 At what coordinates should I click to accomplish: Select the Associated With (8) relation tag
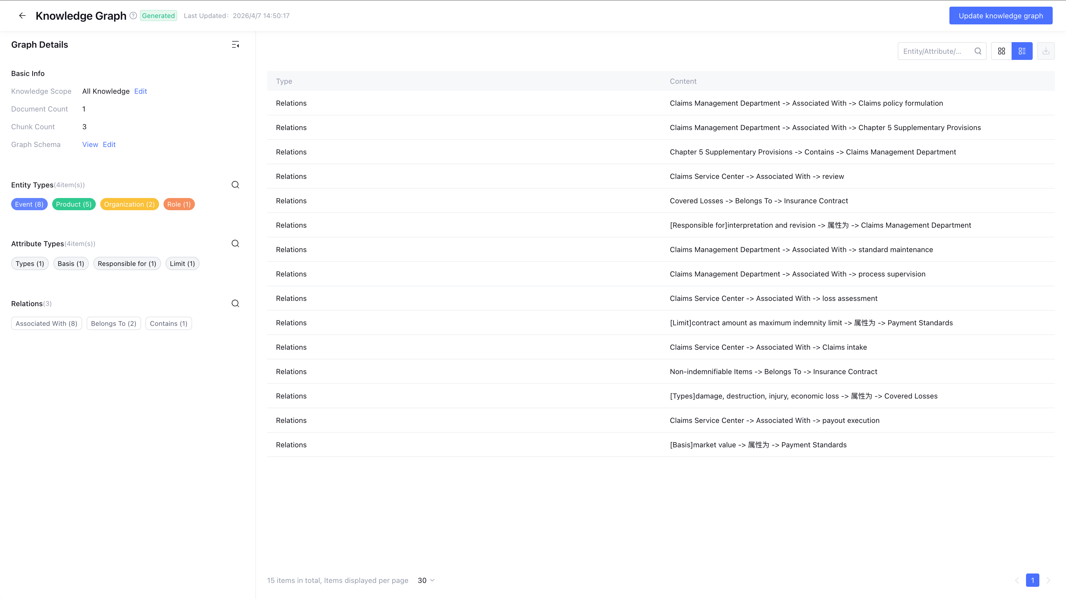(46, 324)
